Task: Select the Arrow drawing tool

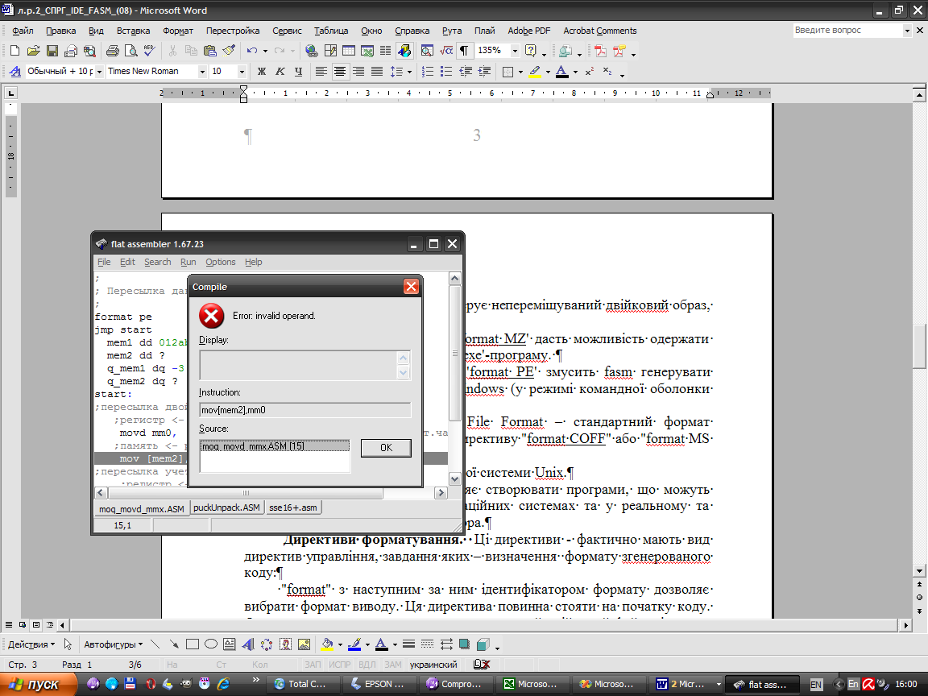Action: (x=173, y=644)
